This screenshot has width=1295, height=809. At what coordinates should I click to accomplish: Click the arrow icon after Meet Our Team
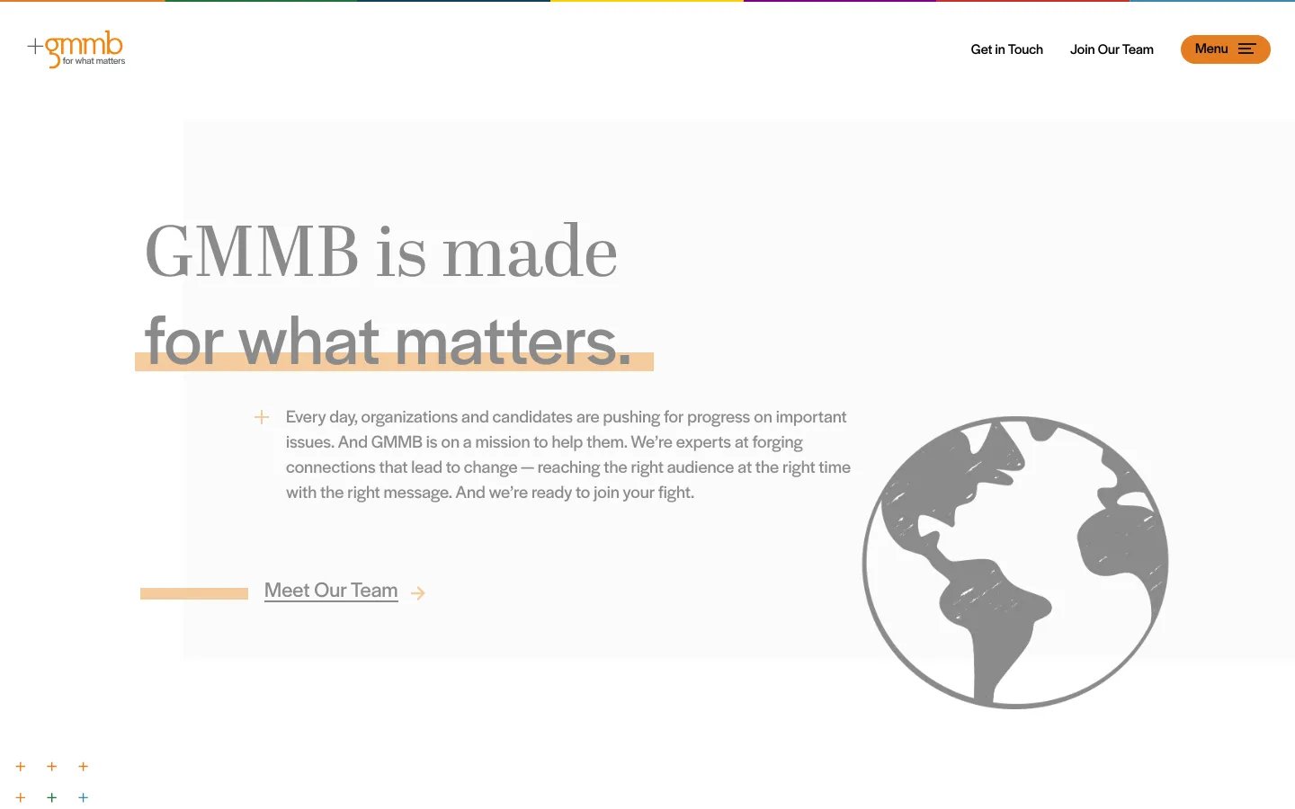[417, 592]
